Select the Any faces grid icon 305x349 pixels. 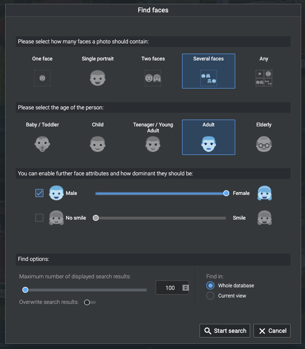264,78
